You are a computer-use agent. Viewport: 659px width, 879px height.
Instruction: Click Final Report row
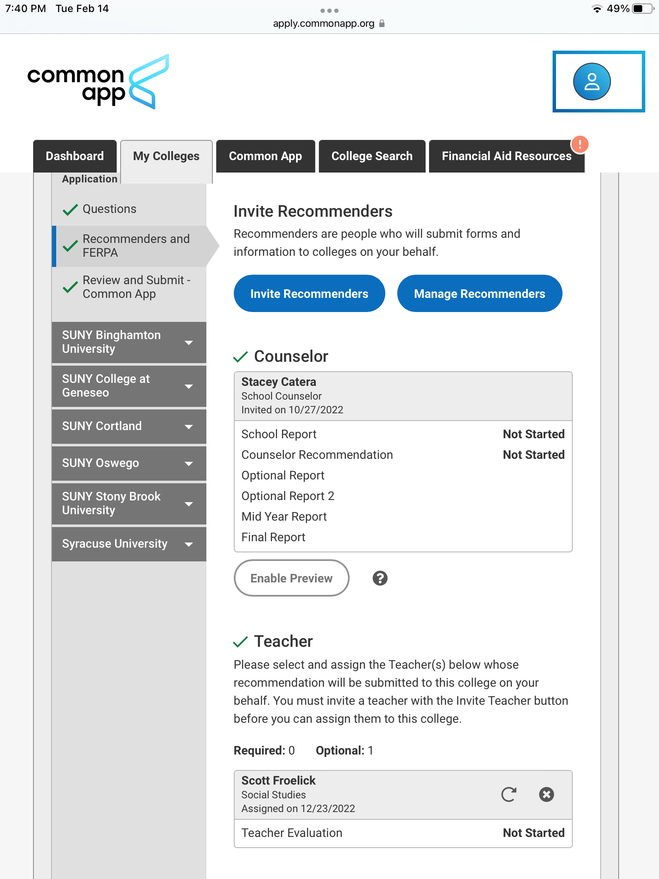pyautogui.click(x=403, y=537)
